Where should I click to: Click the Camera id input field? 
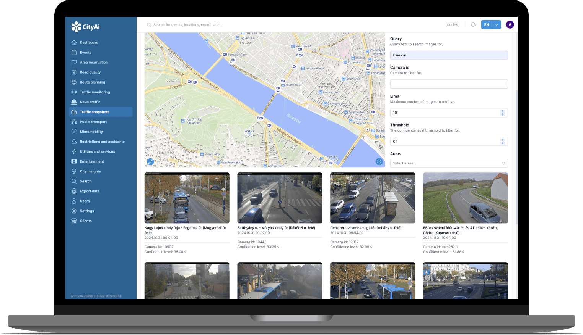(449, 84)
